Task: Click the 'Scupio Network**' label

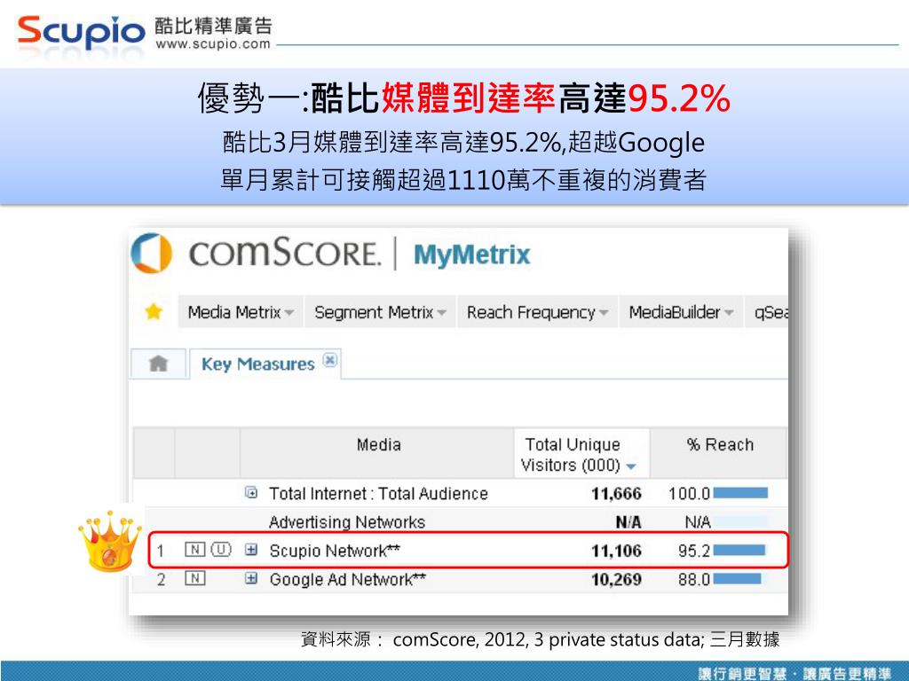Action: click(335, 550)
